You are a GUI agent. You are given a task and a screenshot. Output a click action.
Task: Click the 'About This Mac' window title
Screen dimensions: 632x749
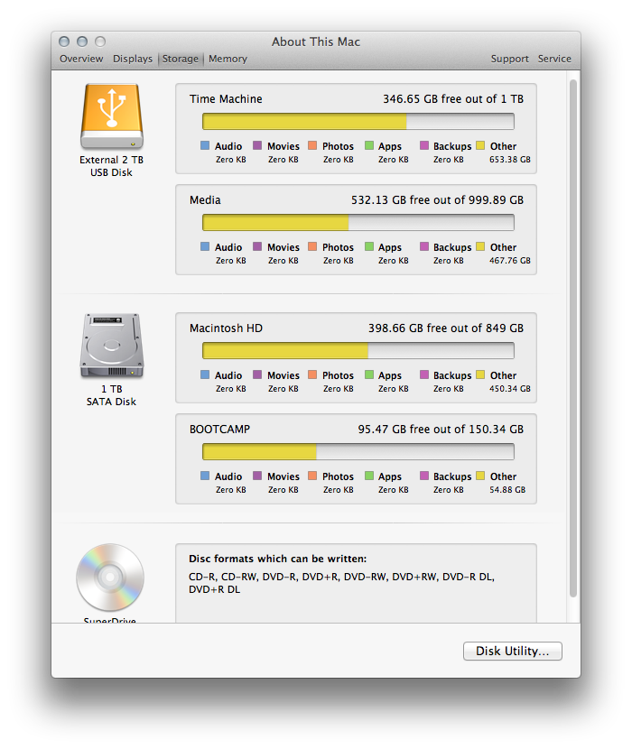tap(316, 42)
